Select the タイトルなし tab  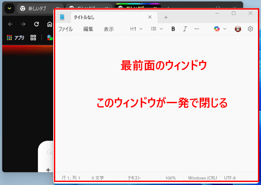click(114, 17)
